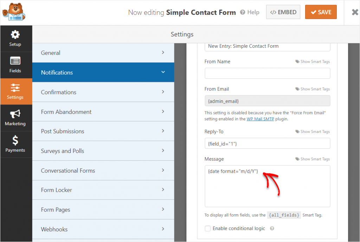360x242 pixels.
Task: Show Smart Tags for Message field
Action: click(313, 159)
